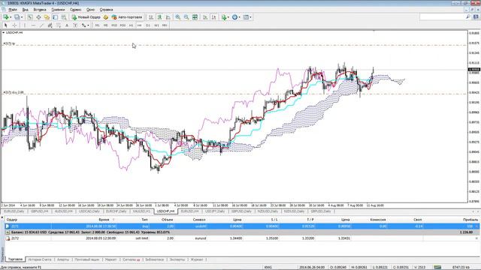This screenshot has height=270, width=481.
Task: Click the Periods clock icon
Action: (x=234, y=17)
